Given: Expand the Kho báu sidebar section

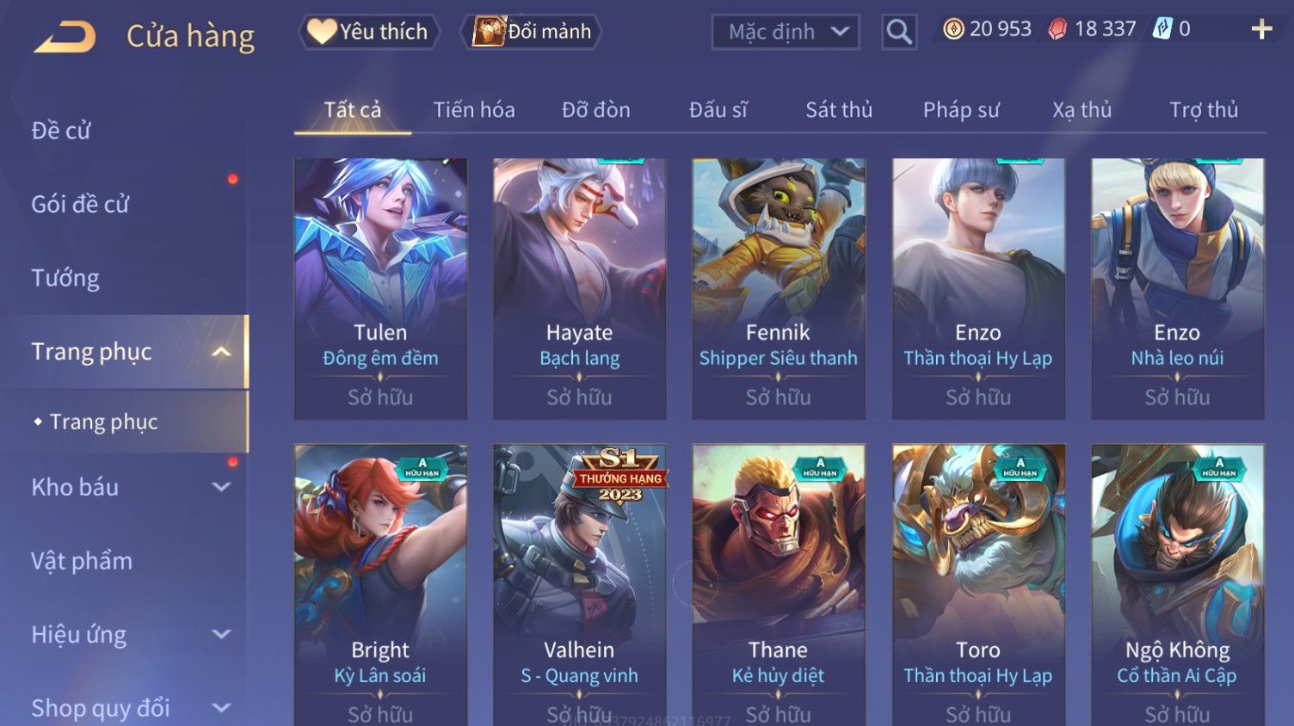Looking at the screenshot, I should click(221, 487).
